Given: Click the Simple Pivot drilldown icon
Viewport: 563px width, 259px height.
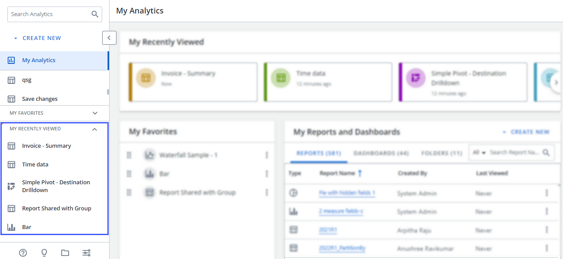Looking at the screenshot, I should [x=12, y=186].
